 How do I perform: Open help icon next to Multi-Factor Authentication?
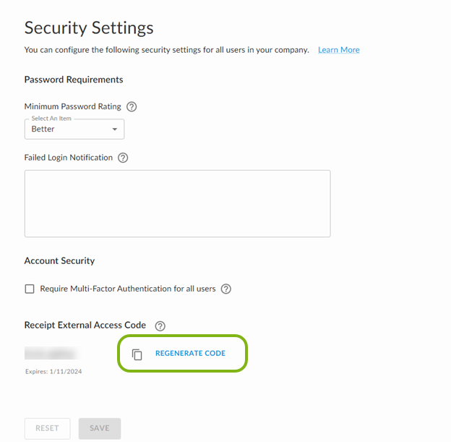225,289
